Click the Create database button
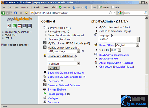149x108 pixels. (54, 68)
